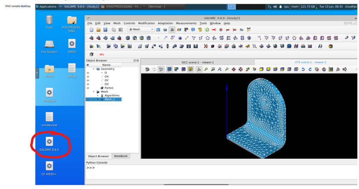Add a Ball element with sphere icon
The image size is (359, 189).
(180, 38)
